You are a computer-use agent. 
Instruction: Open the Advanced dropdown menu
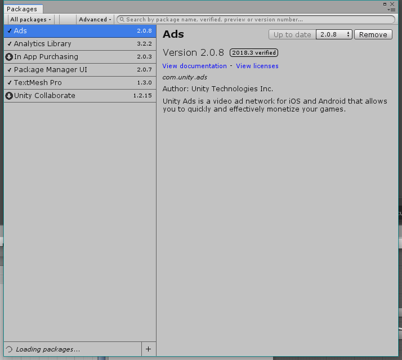[95, 20]
